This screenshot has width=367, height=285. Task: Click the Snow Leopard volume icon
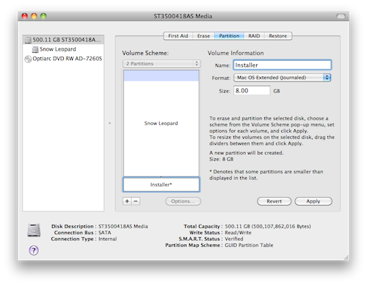point(35,49)
